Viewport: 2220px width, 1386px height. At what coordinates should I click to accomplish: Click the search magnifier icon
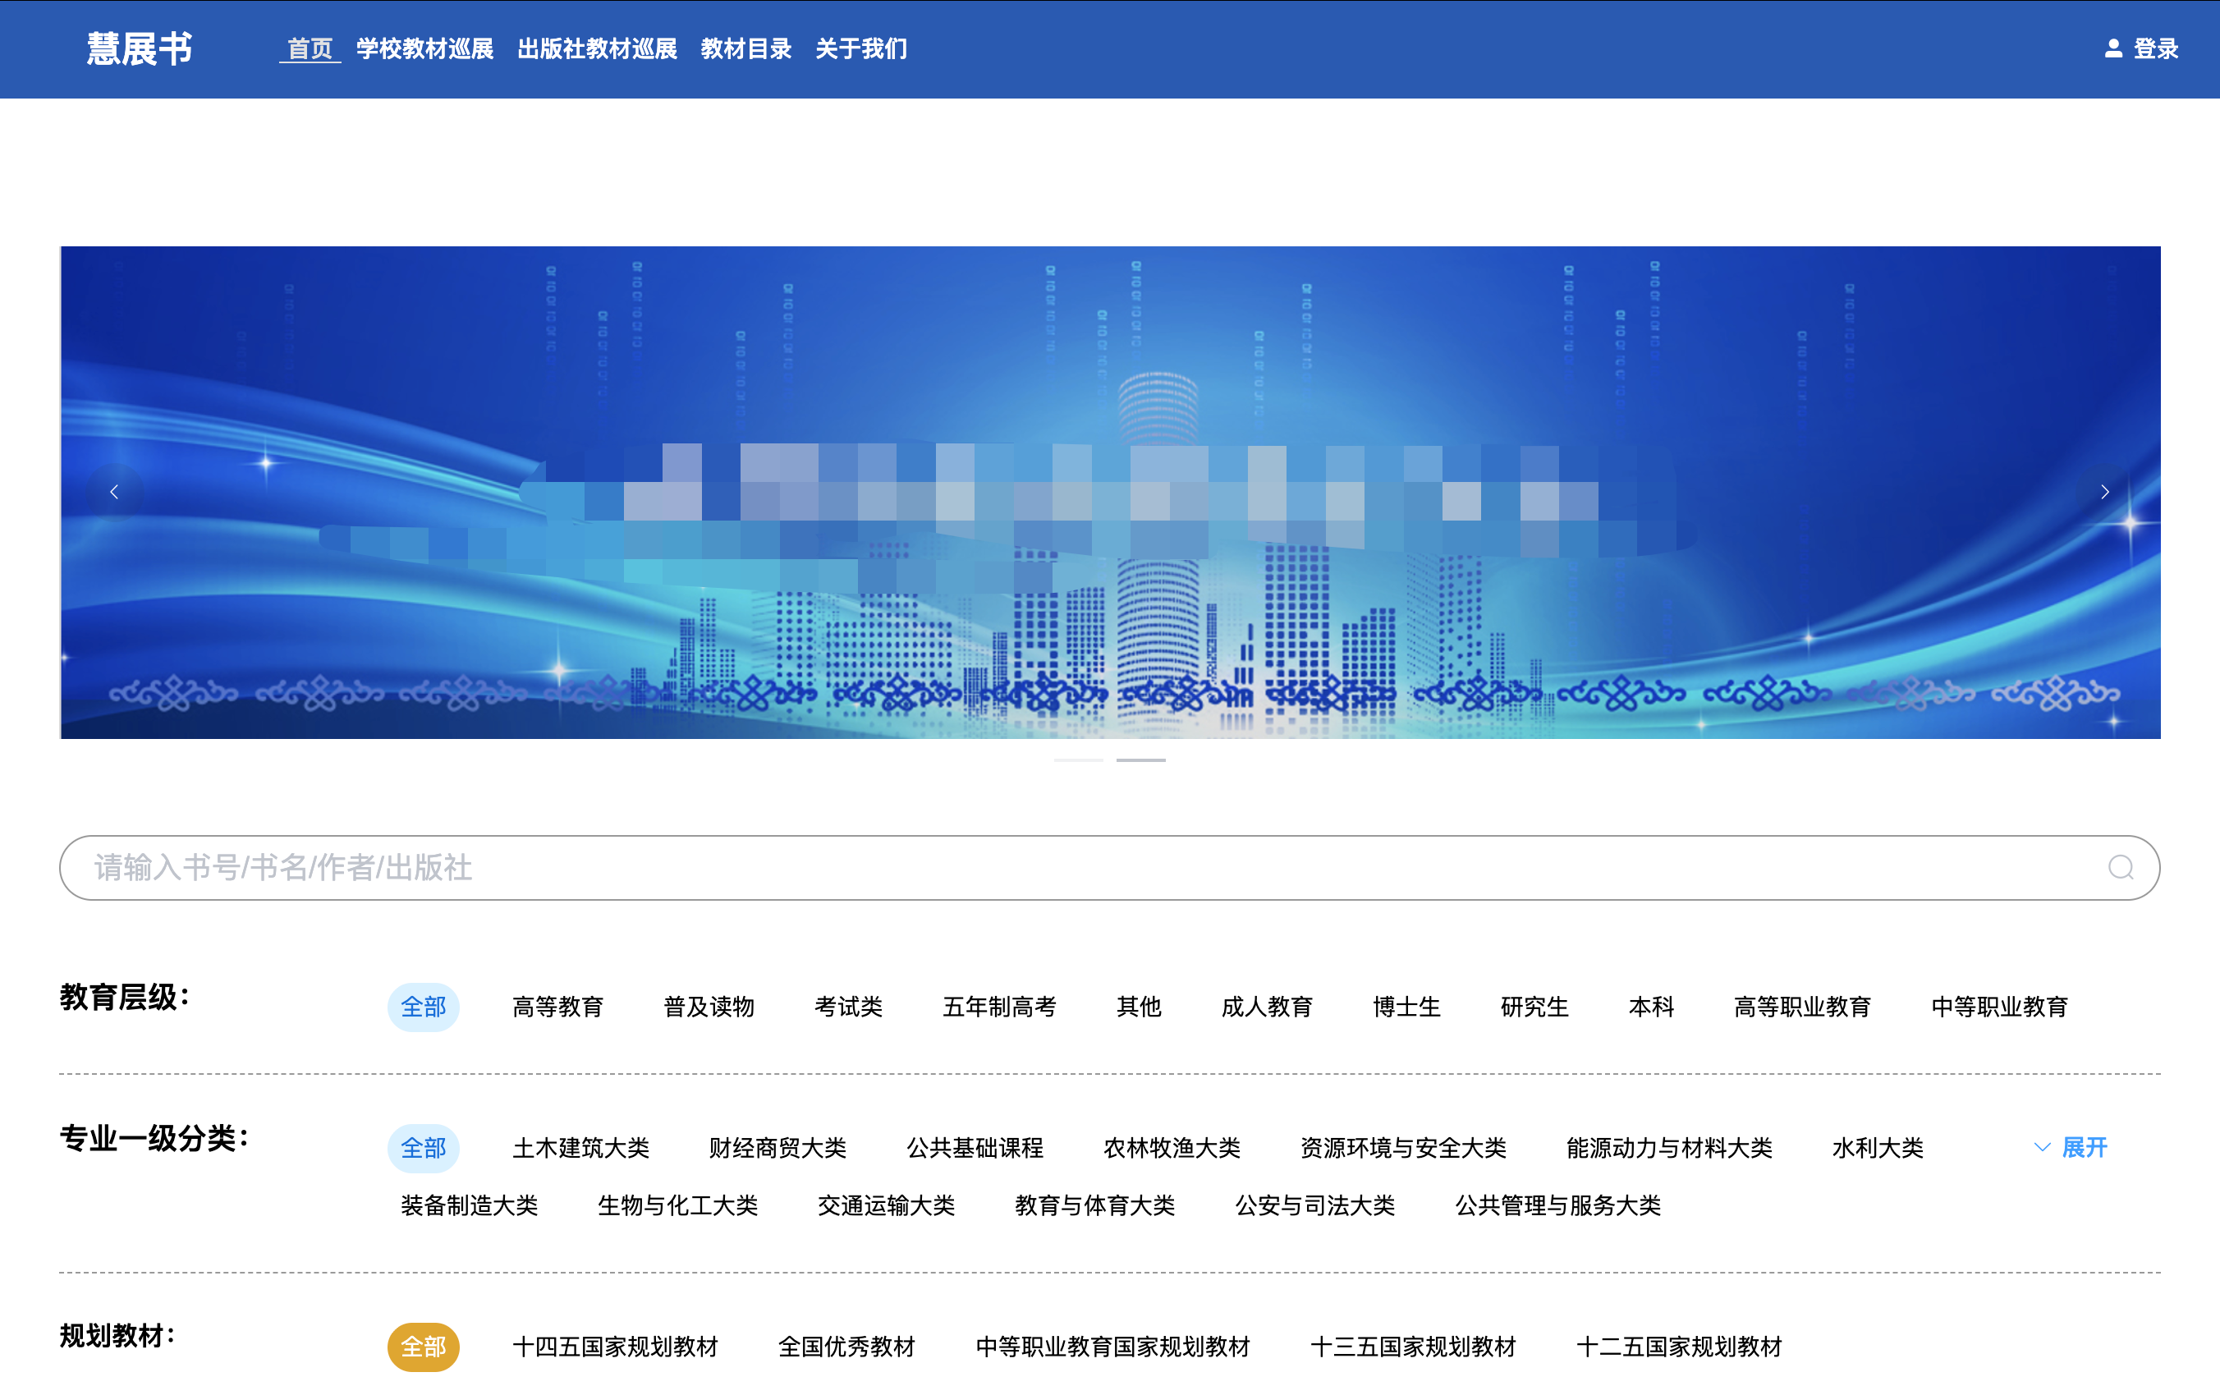(2120, 867)
